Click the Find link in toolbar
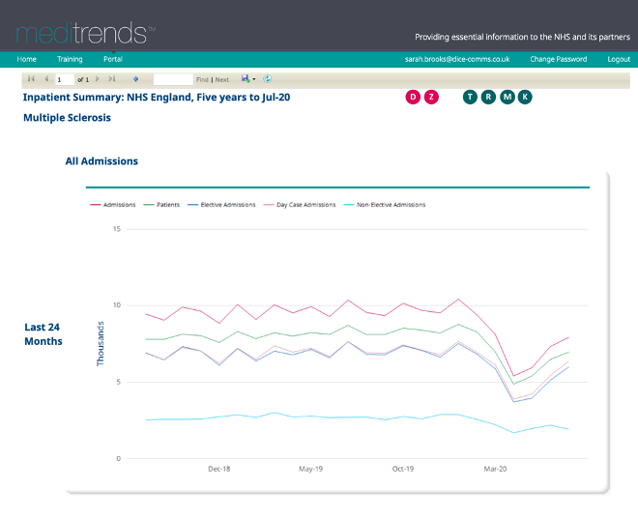The height and width of the screenshot is (518, 638). (x=202, y=80)
